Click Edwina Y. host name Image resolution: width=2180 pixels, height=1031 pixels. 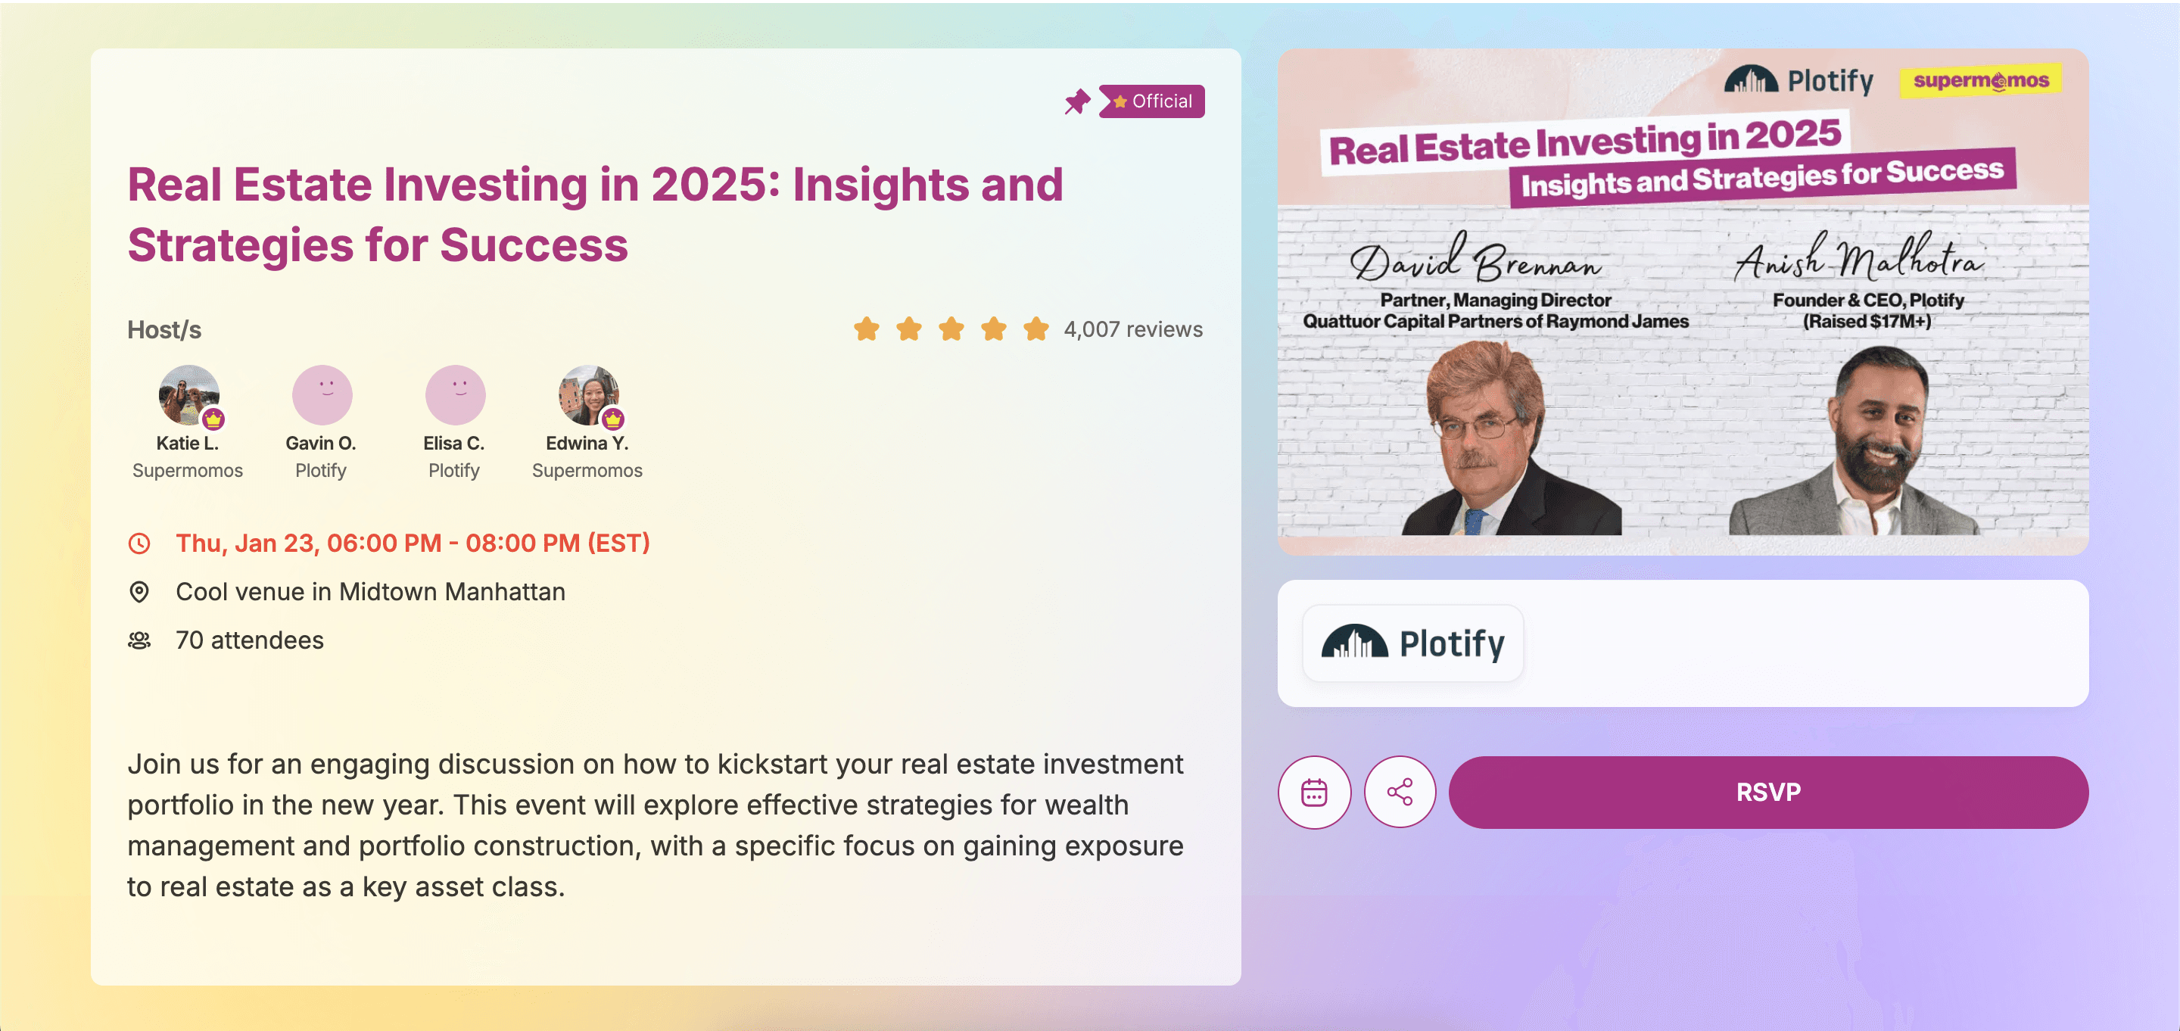pos(587,444)
